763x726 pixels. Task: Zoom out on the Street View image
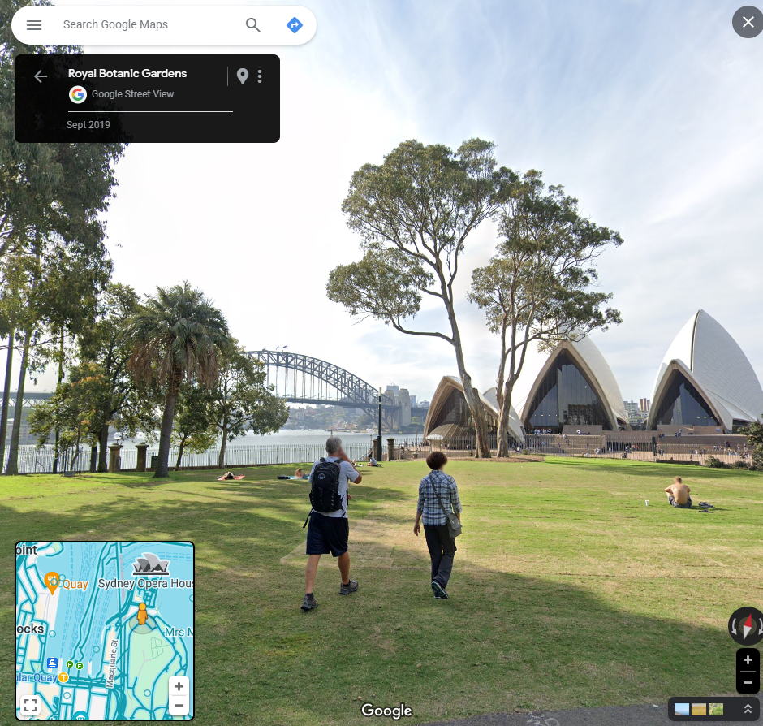[748, 682]
